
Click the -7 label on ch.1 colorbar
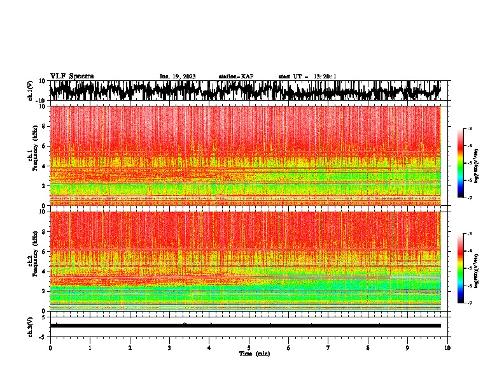(469, 198)
